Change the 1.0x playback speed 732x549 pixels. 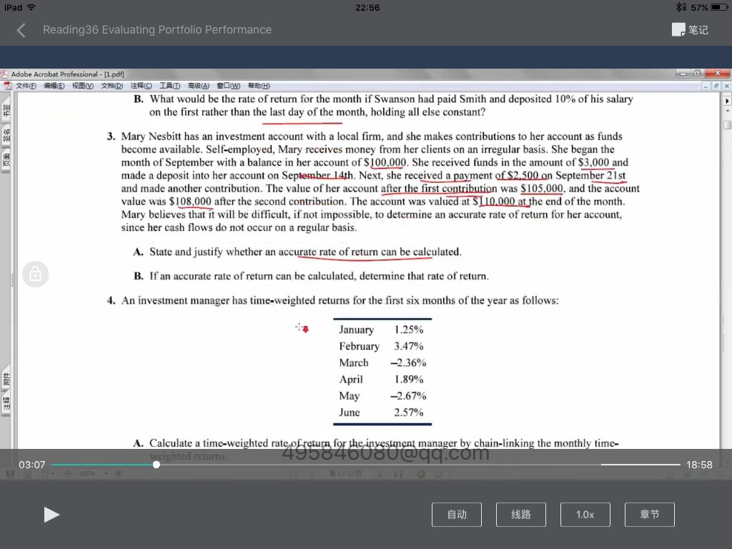tap(585, 515)
